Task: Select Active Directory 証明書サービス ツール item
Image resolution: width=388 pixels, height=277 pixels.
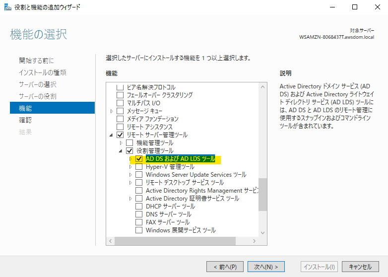Action: click(x=192, y=199)
